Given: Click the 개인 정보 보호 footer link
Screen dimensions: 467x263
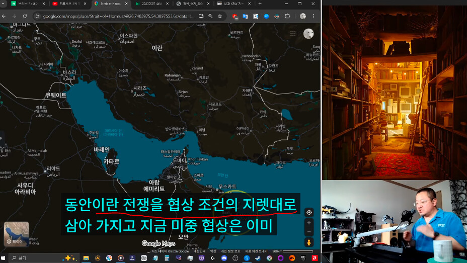Looking at the screenshot, I should [230, 251].
